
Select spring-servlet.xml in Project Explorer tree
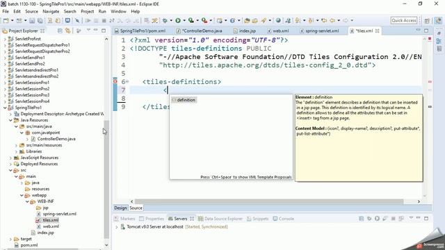(x=59, y=214)
